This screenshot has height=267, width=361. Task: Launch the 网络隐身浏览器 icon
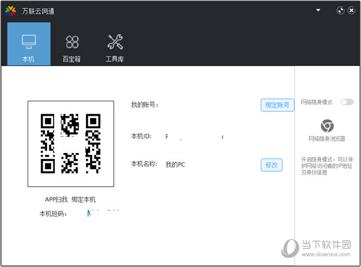(327, 125)
